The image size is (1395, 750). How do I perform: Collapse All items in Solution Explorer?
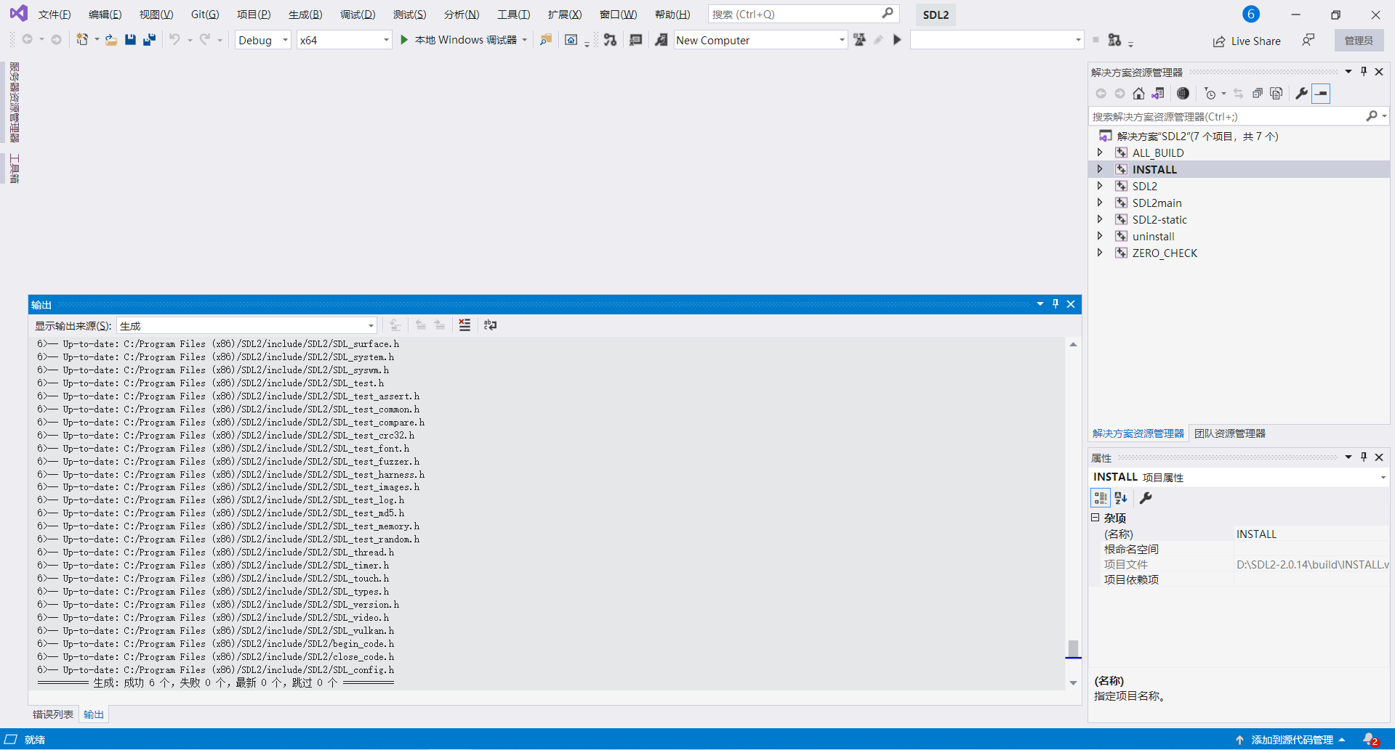pyautogui.click(x=1256, y=93)
